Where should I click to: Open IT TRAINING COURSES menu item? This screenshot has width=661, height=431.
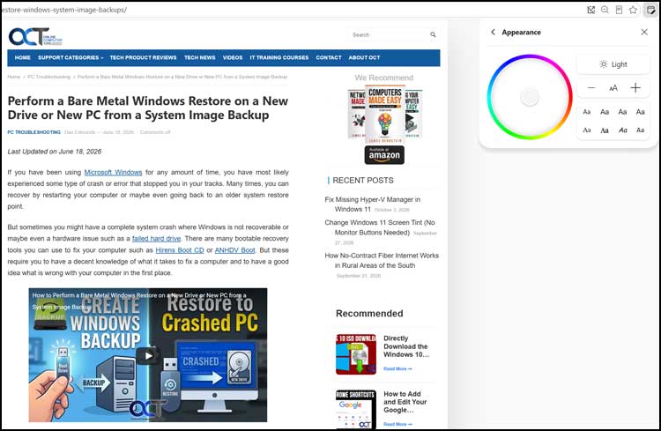click(x=279, y=57)
